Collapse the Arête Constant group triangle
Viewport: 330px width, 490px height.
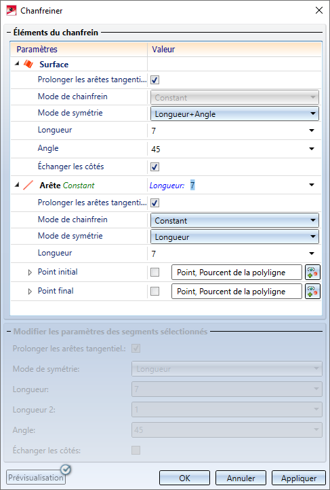[17, 185]
